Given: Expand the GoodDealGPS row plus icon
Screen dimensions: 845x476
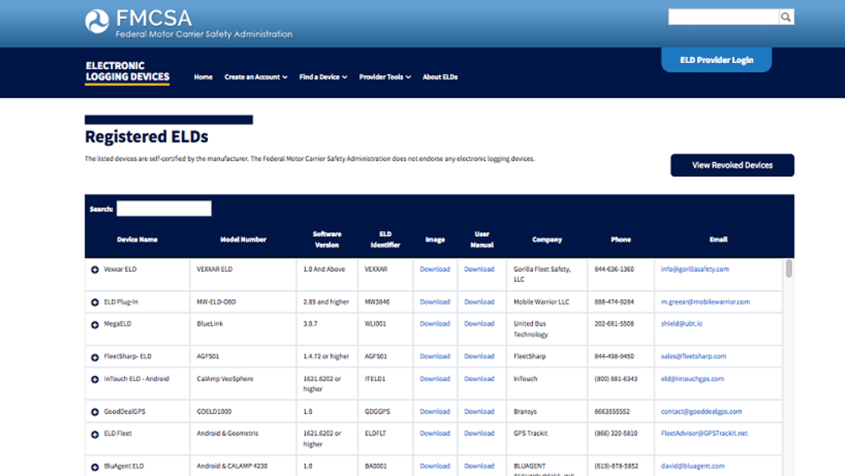Looking at the screenshot, I should pos(95,412).
